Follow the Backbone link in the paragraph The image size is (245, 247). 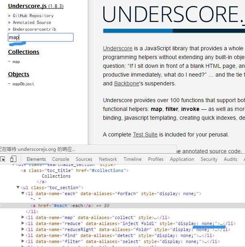tap(126, 83)
